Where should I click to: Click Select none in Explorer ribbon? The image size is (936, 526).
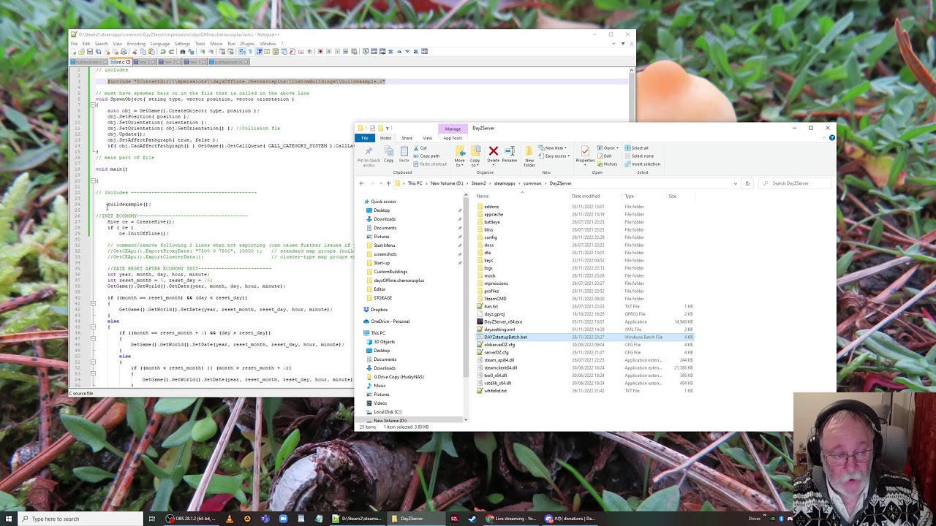639,156
